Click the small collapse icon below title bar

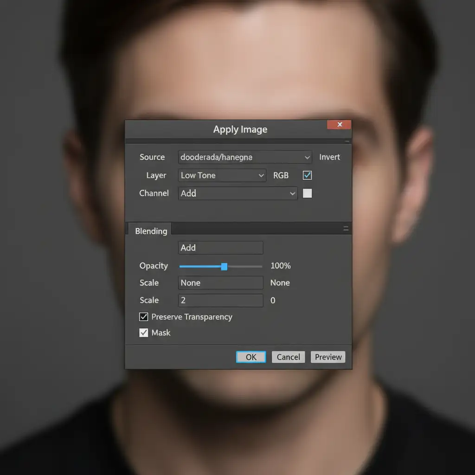347,141
